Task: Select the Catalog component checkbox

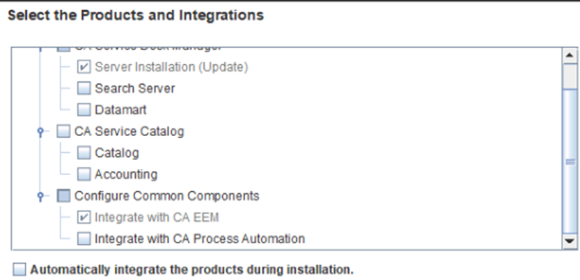Action: pos(84,153)
